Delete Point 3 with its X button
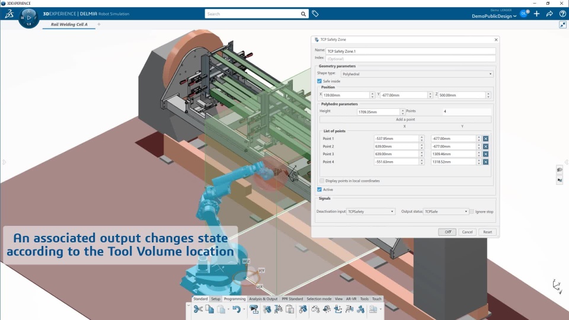Viewport: 569px width, 320px height. click(485, 154)
